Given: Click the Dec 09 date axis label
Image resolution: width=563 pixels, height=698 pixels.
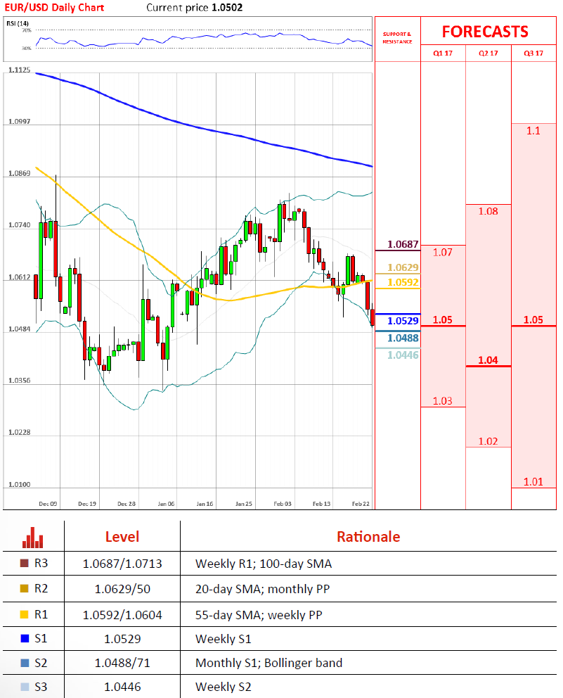Looking at the screenshot, I should 48,504.
